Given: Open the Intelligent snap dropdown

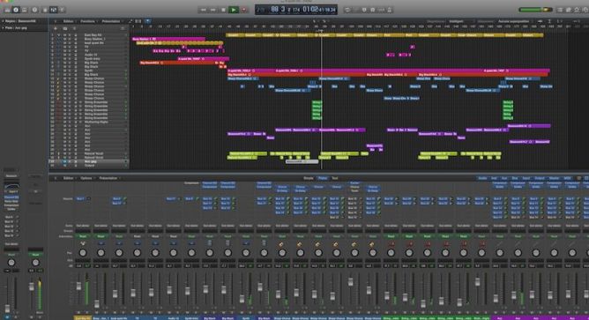Looking at the screenshot, I should tap(461, 21).
